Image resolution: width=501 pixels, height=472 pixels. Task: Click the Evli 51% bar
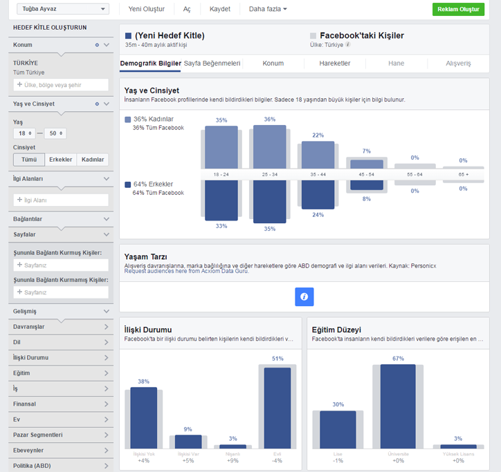(x=277, y=408)
